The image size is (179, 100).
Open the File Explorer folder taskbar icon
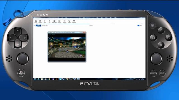[42, 79]
